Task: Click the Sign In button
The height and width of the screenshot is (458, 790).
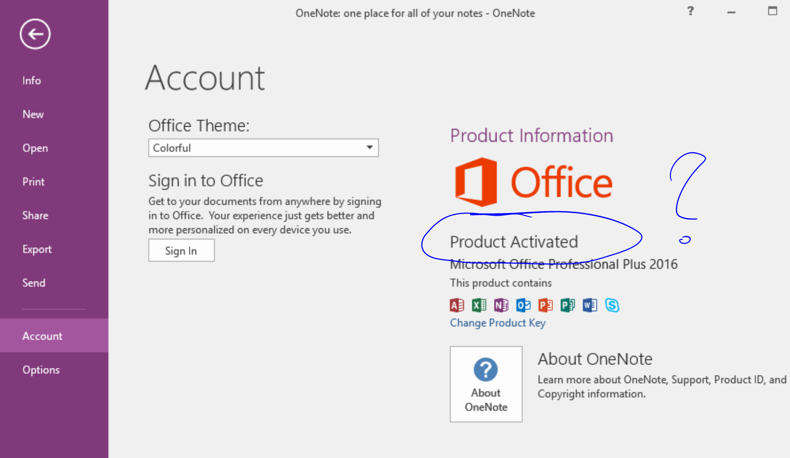Action: 181,250
